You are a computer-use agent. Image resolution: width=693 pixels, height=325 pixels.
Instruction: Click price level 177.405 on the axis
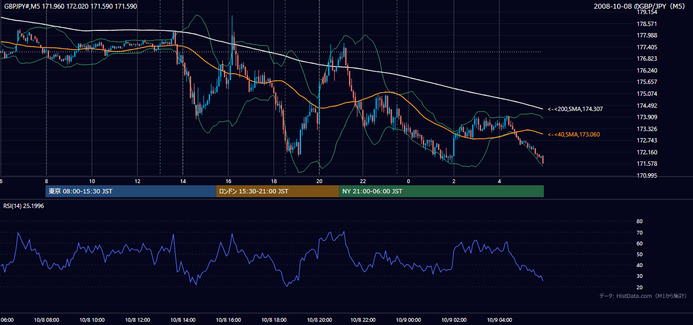(646, 47)
